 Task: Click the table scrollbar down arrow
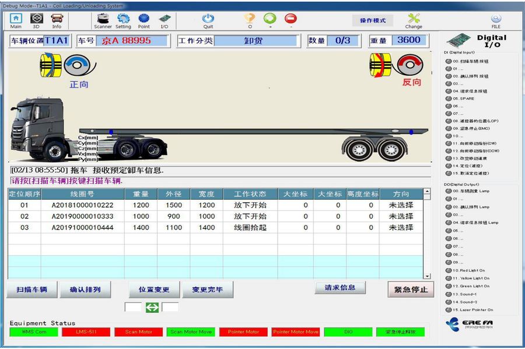tap(427, 276)
